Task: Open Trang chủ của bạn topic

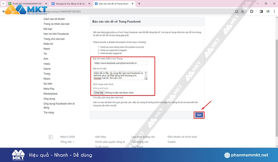Action: tap(54, 39)
